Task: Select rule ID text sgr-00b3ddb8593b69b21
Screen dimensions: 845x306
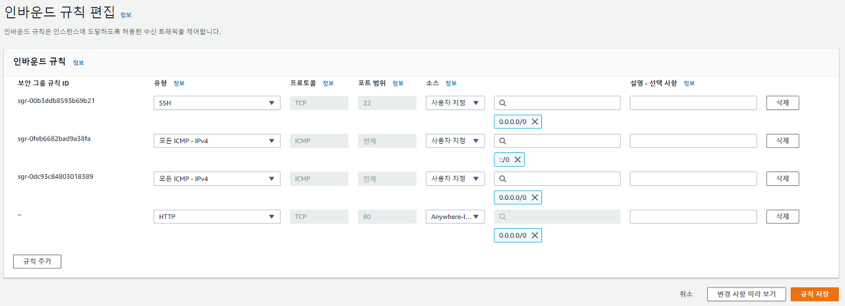Action: click(56, 101)
